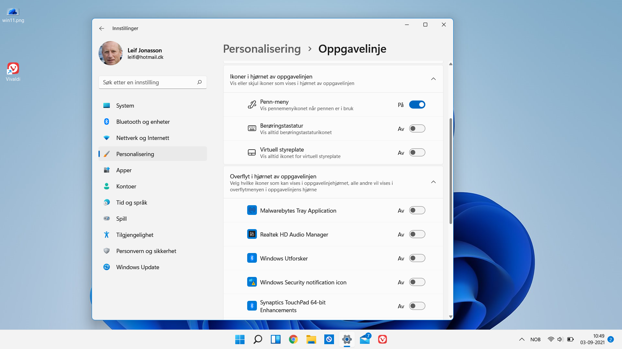
Task: Open Kontoer settings
Action: (x=126, y=186)
